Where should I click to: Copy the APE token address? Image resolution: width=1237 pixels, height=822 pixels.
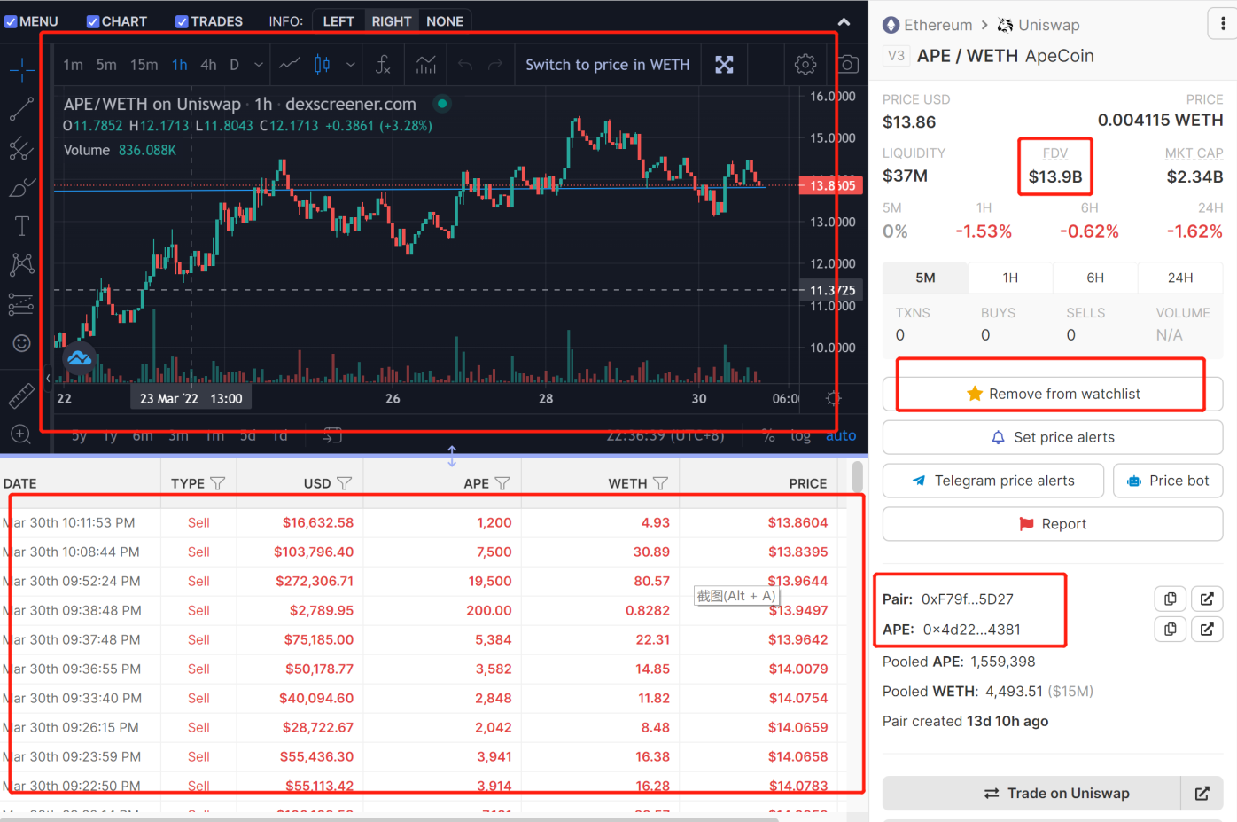pyautogui.click(x=1170, y=629)
